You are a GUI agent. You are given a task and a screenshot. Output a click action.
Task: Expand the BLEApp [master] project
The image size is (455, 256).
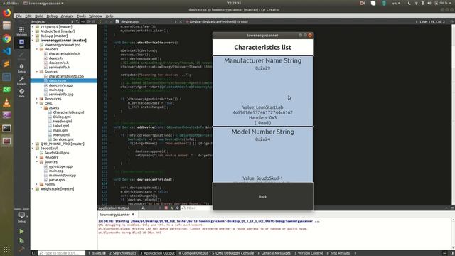33,36
